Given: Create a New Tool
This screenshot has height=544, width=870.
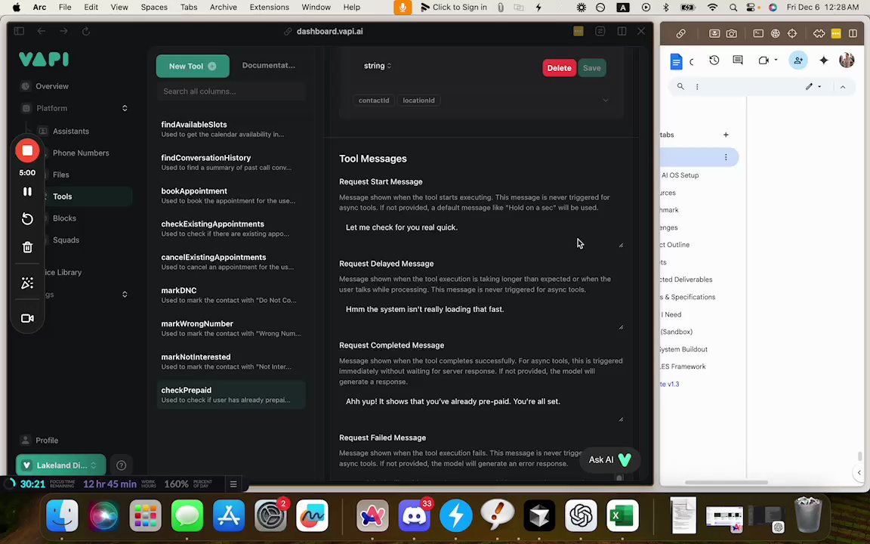Looking at the screenshot, I should [x=193, y=66].
